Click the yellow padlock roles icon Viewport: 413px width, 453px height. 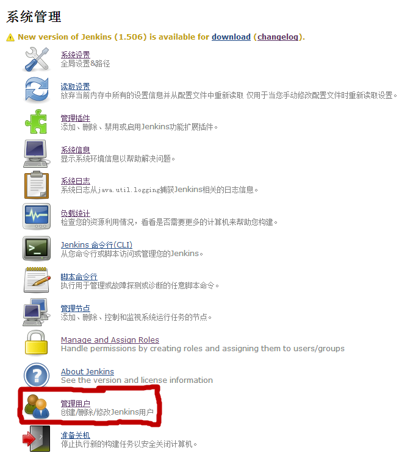(x=36, y=343)
